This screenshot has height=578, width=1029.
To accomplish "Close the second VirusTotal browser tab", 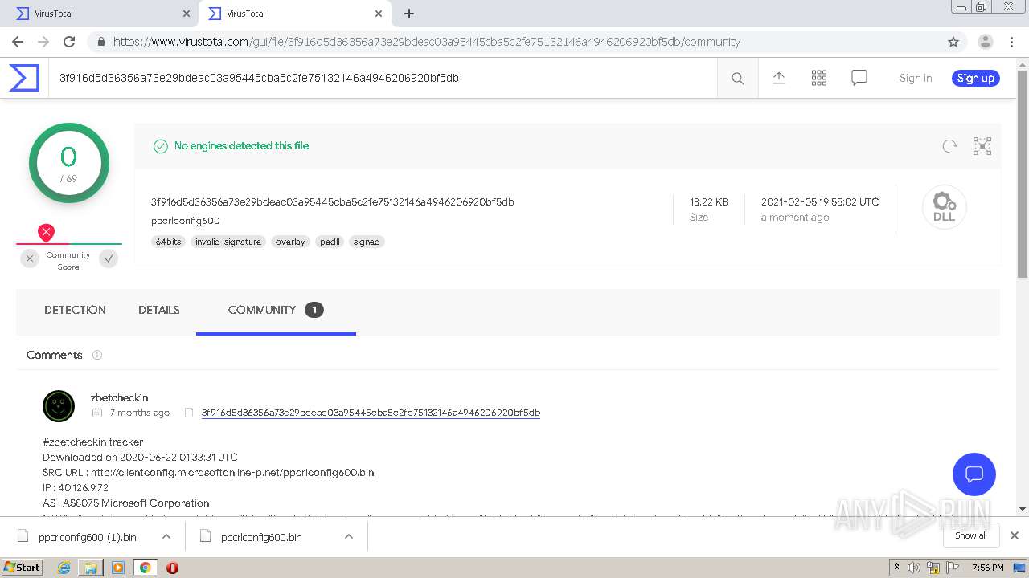I will pyautogui.click(x=379, y=14).
